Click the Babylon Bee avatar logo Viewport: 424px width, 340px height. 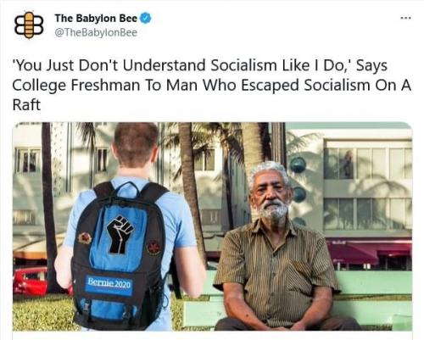coord(29,25)
